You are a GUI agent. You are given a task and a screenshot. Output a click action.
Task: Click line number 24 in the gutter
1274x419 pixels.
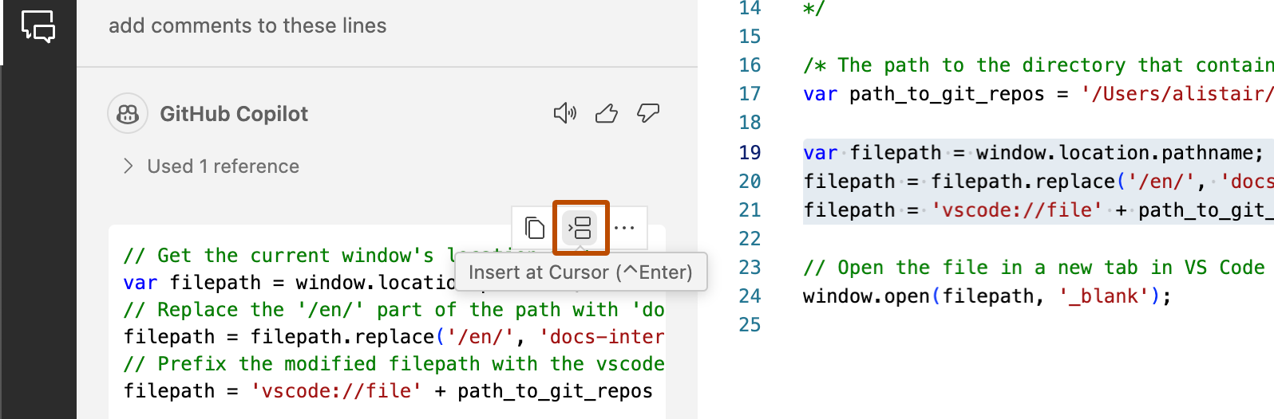click(x=750, y=296)
